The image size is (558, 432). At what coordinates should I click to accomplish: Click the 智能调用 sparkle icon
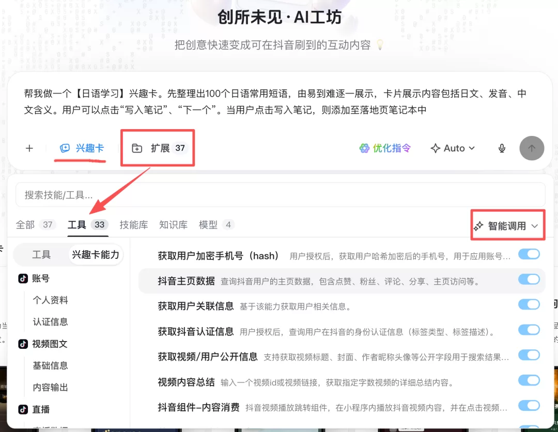[x=478, y=226]
